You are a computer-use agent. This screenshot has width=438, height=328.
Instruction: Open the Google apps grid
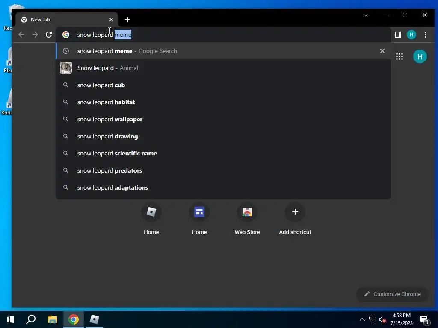tap(400, 56)
